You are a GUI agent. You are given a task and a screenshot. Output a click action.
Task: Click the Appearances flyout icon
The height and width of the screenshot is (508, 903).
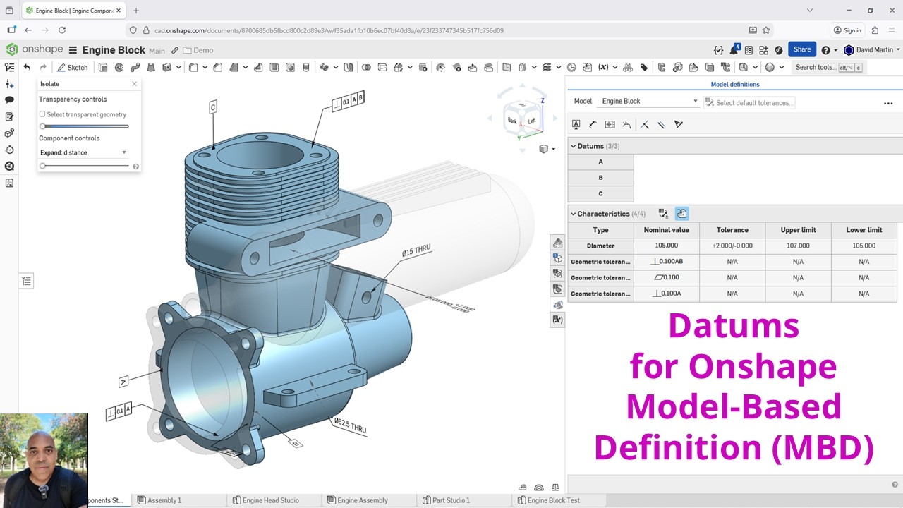tap(557, 243)
